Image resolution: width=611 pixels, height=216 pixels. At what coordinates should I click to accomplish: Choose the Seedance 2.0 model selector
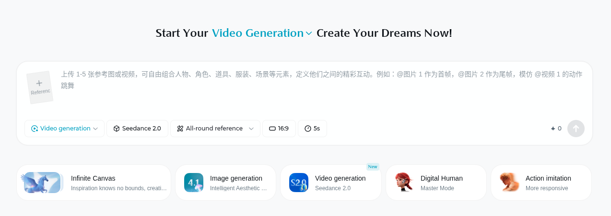(137, 129)
